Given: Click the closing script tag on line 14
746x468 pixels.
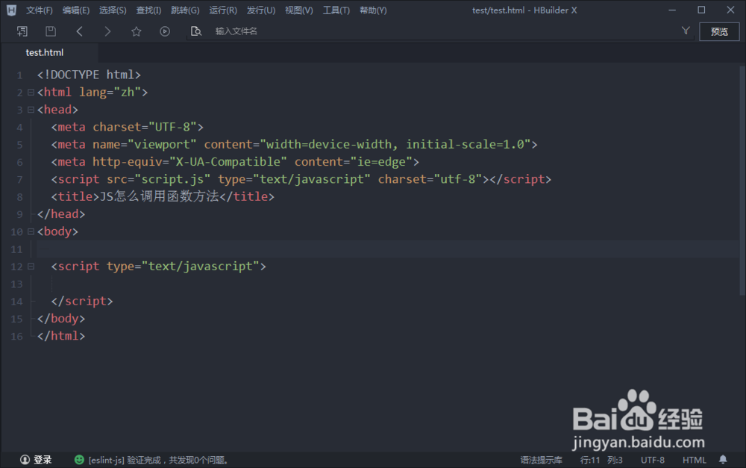Looking at the screenshot, I should 82,301.
